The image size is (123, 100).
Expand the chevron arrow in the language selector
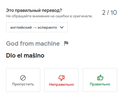[x=62, y=27]
